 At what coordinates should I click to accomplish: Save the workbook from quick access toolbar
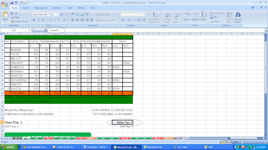[11, 2]
